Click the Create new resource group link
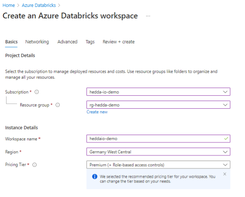 [97, 112]
